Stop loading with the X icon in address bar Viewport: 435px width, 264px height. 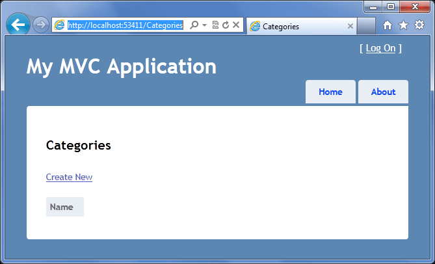(236, 25)
